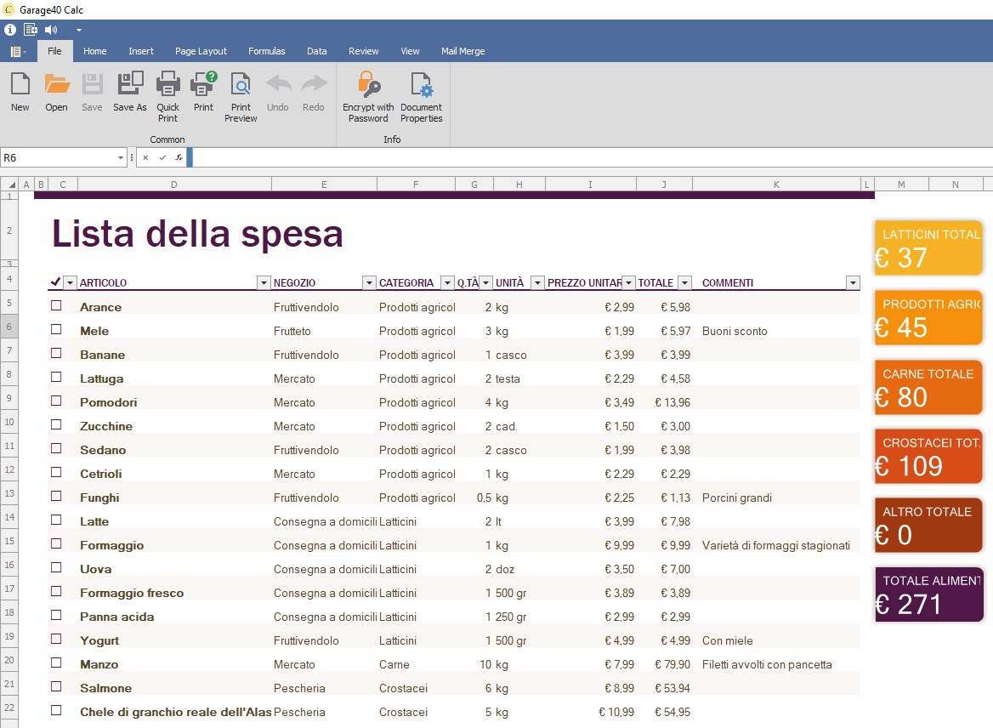
Task: Open Print Preview
Action: point(241,97)
